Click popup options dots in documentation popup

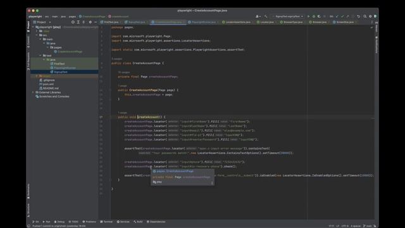coord(212,183)
